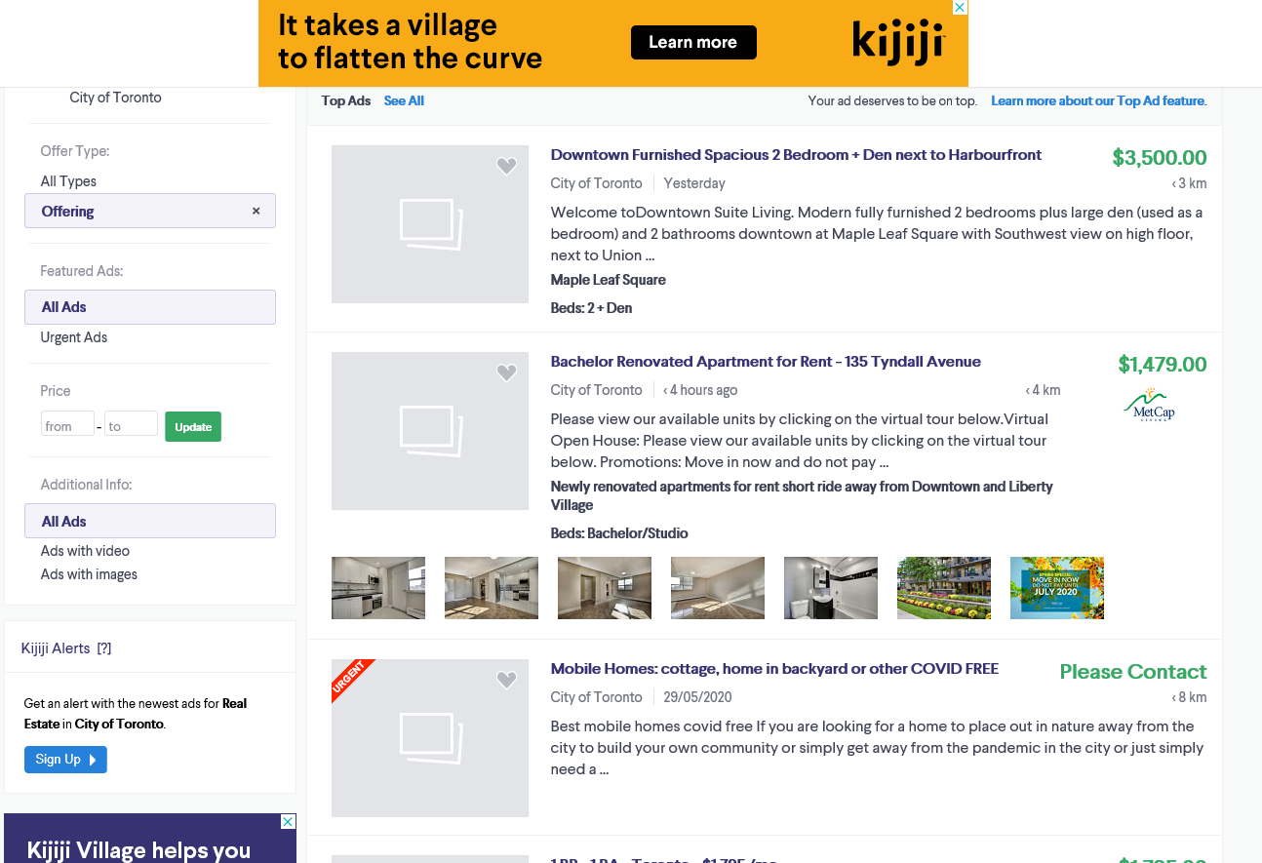Click the Sign Up alerts button
Image resolution: width=1262 pixels, height=863 pixels.
coord(65,760)
